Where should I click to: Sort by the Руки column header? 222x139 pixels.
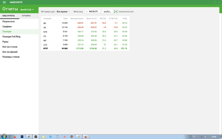click(x=65, y=18)
